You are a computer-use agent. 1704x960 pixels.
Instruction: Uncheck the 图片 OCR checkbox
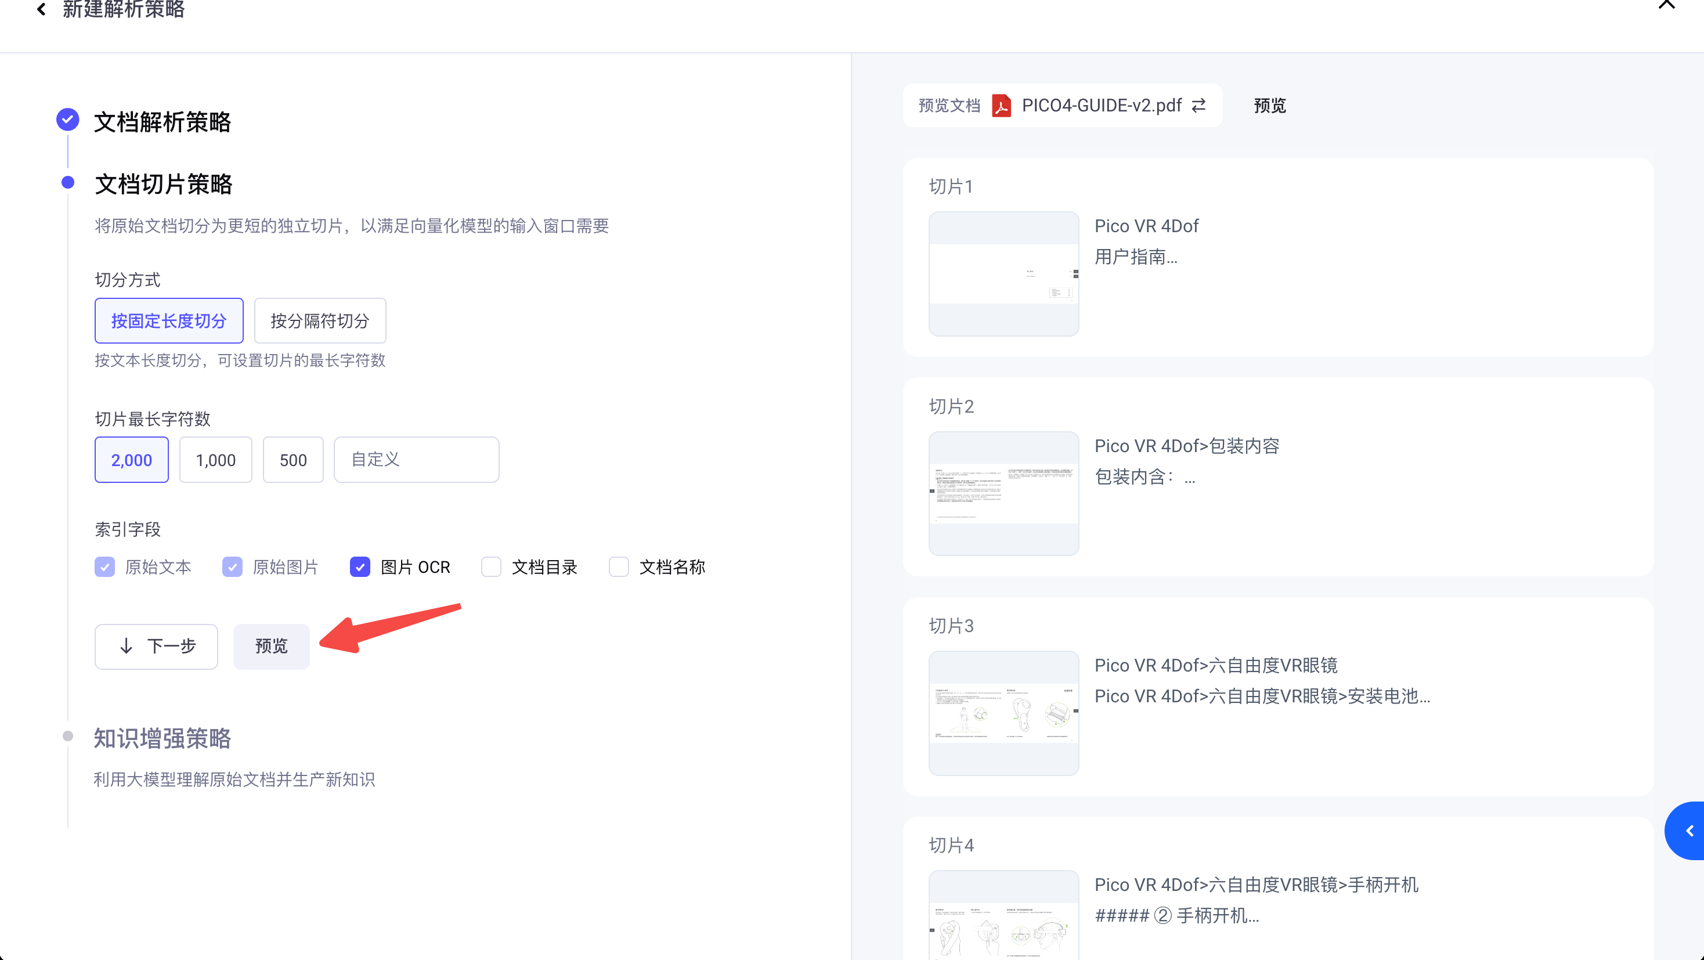(x=360, y=567)
